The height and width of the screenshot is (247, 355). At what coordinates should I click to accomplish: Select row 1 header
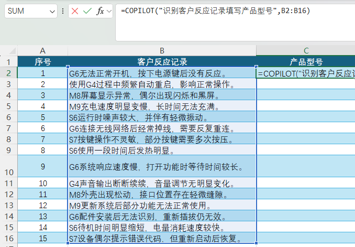(8, 62)
